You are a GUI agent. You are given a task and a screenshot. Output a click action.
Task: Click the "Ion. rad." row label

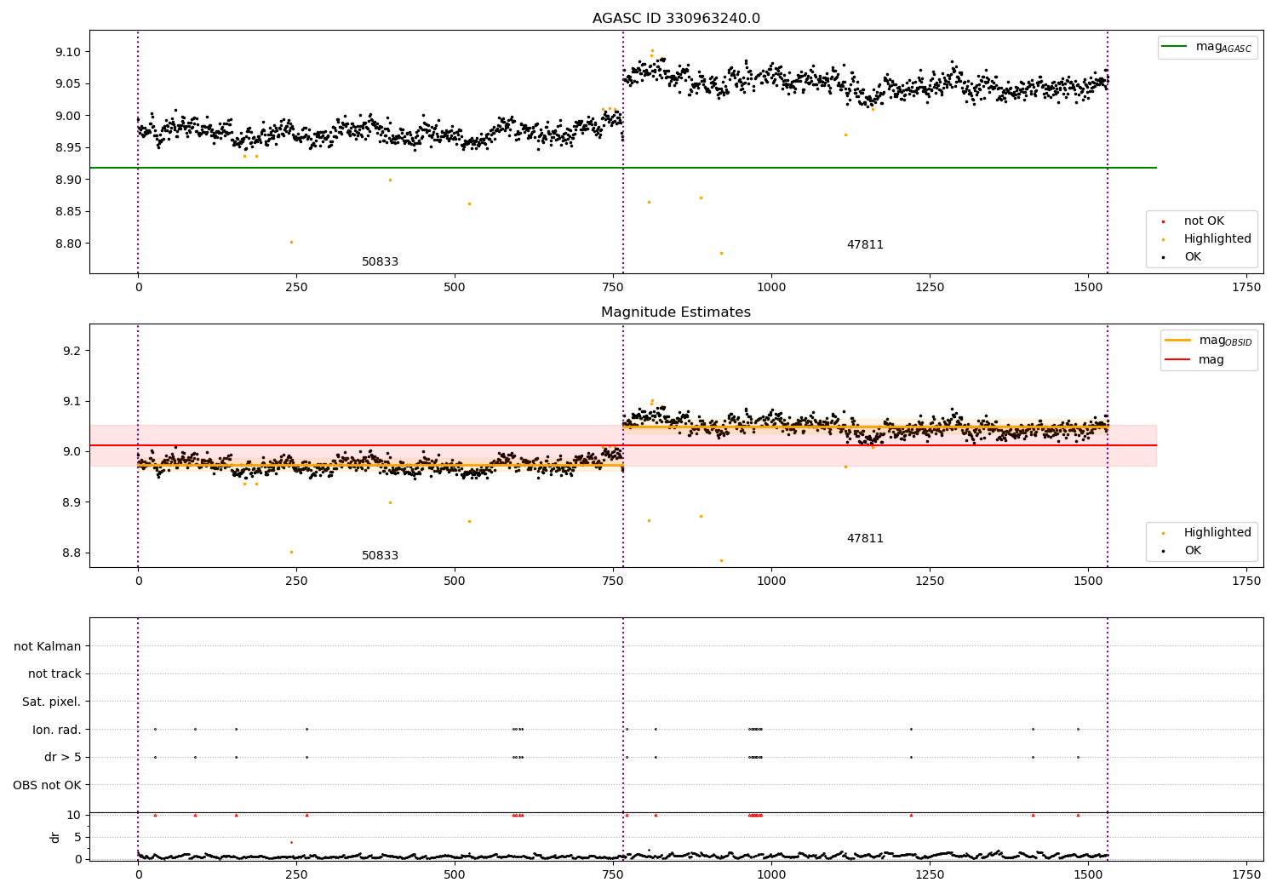point(57,730)
